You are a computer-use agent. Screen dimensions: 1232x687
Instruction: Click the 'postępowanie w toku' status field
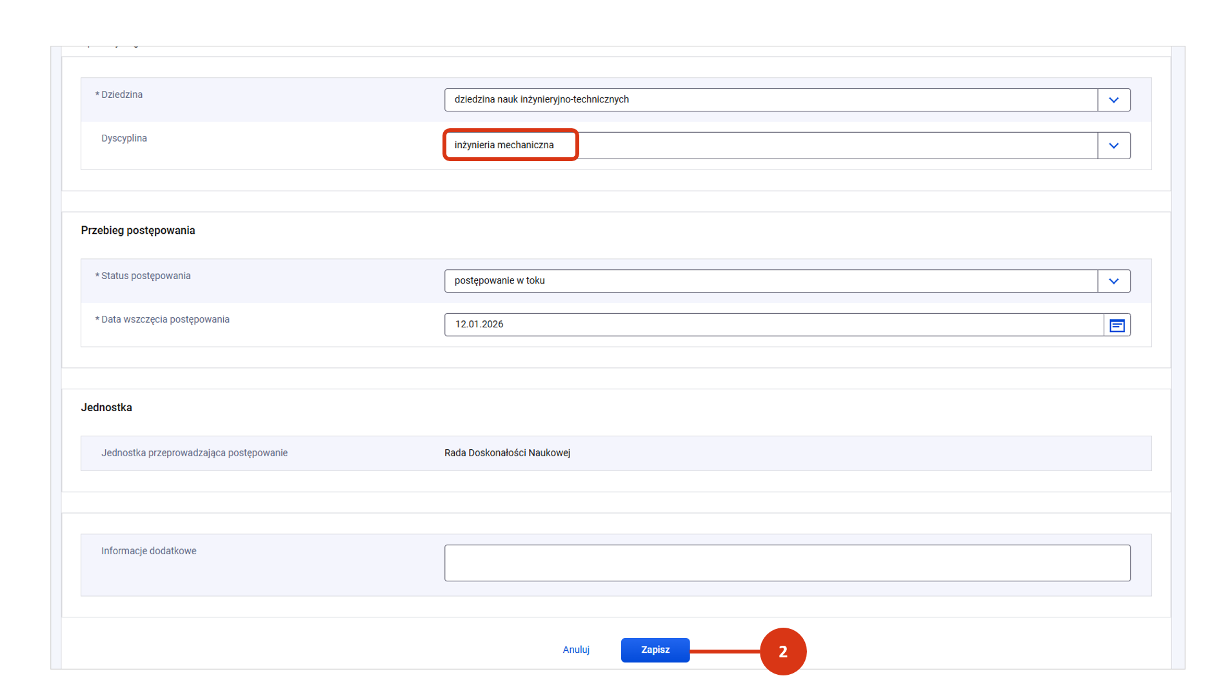[x=770, y=281]
